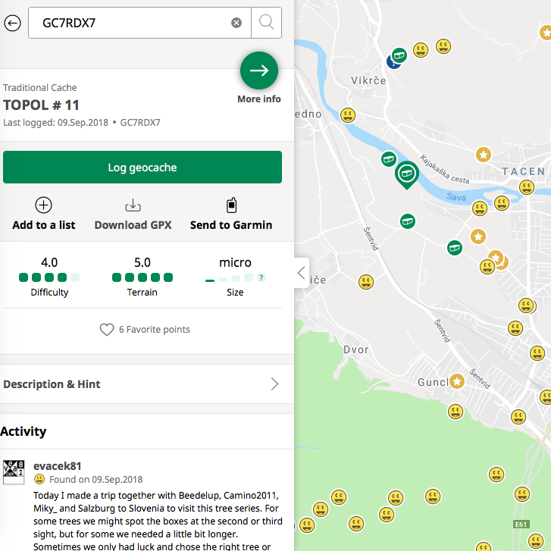Click the favorite points heart icon
551x551 pixels.
click(x=106, y=330)
